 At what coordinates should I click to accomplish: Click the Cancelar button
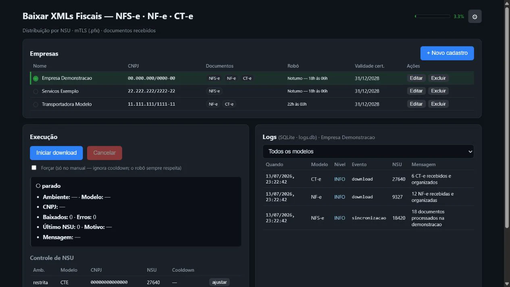coord(104,153)
